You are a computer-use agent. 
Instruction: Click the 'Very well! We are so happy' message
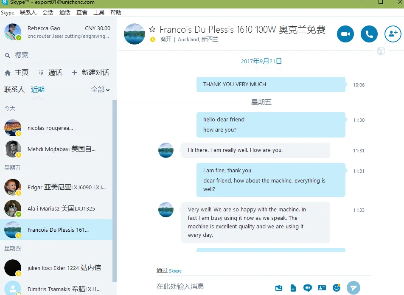pyautogui.click(x=255, y=222)
